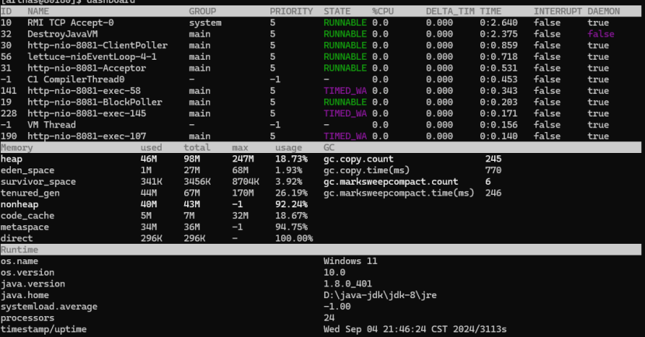
Task: Click the DELTA_TIM column header
Action: pos(451,12)
